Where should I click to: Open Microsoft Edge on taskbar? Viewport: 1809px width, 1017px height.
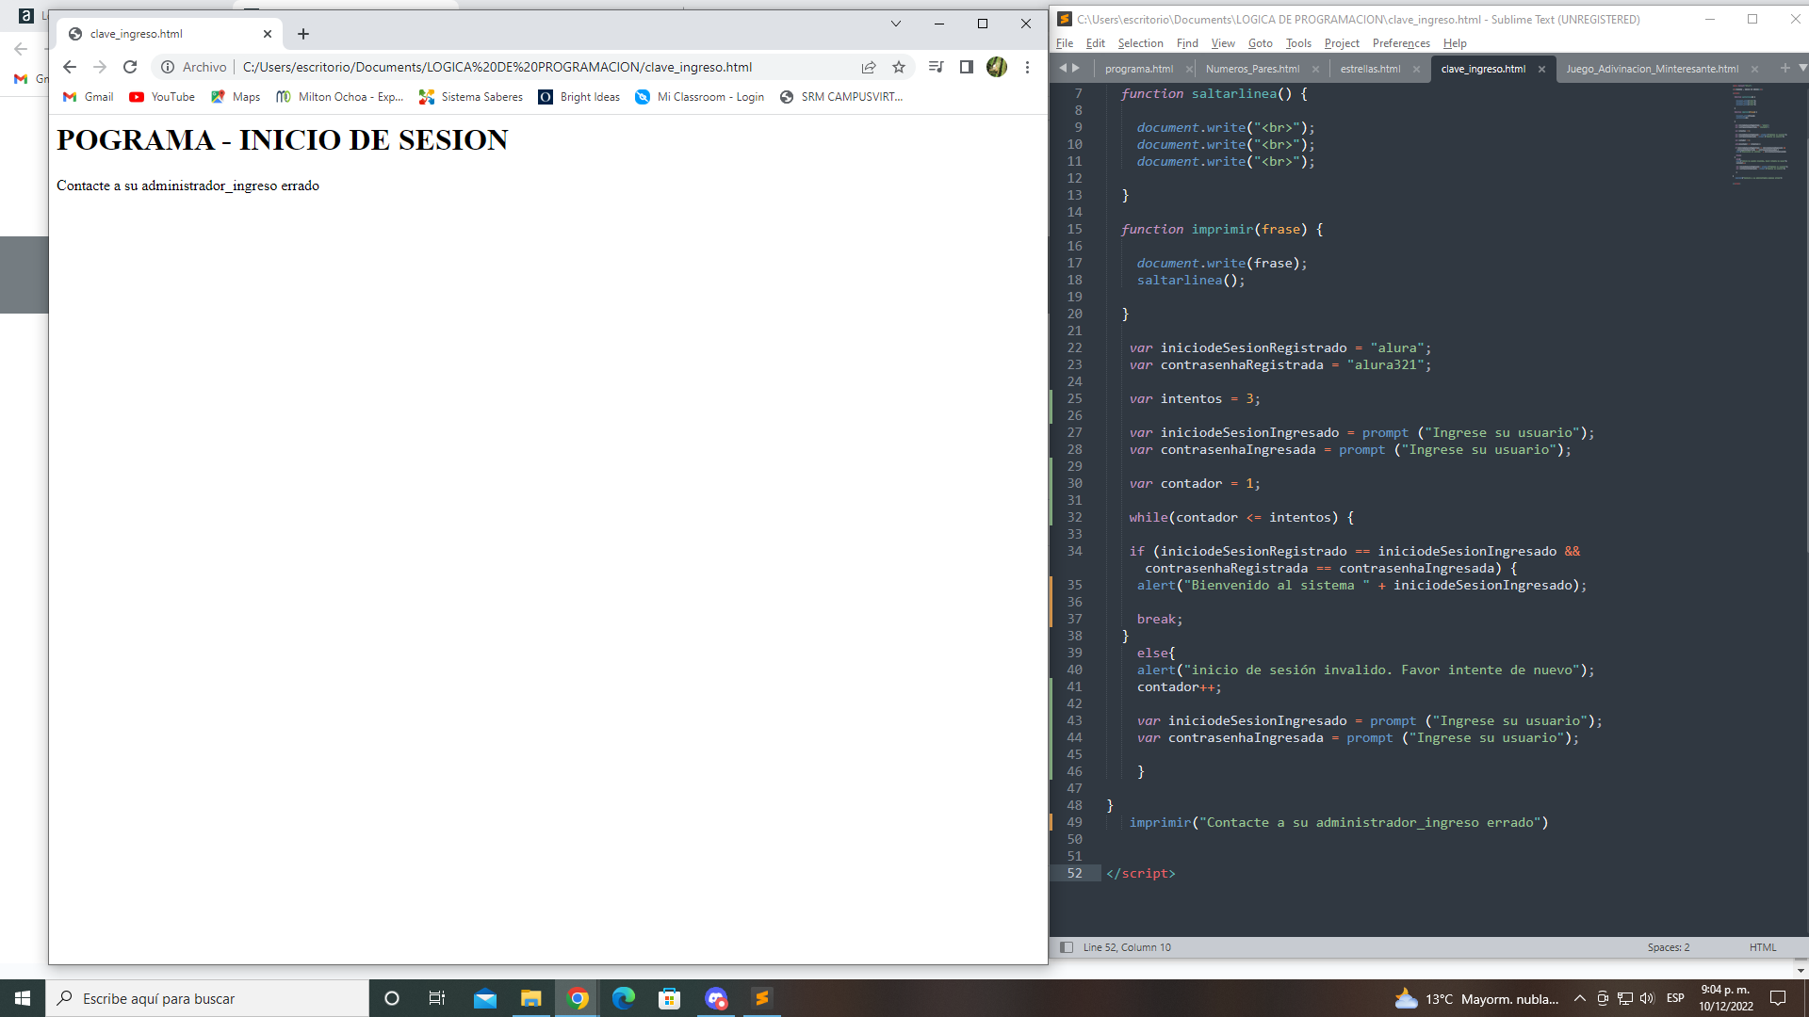[624, 998]
